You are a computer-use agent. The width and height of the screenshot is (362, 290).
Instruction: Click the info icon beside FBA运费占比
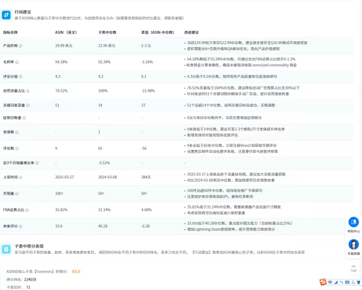click(x=25, y=208)
